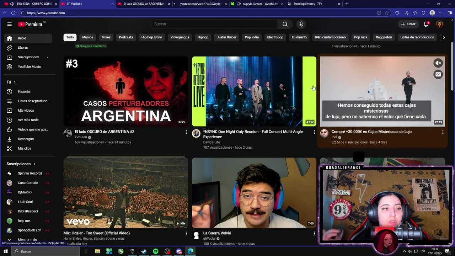This screenshot has width=455, height=256.
Task: Open Caso Cerrado subscription
Action: tap(28, 183)
